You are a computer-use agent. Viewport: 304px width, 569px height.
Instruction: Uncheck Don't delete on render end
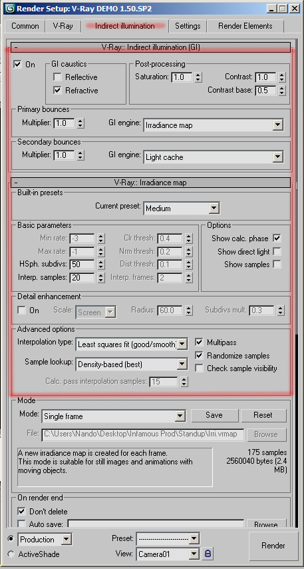[x=22, y=511]
